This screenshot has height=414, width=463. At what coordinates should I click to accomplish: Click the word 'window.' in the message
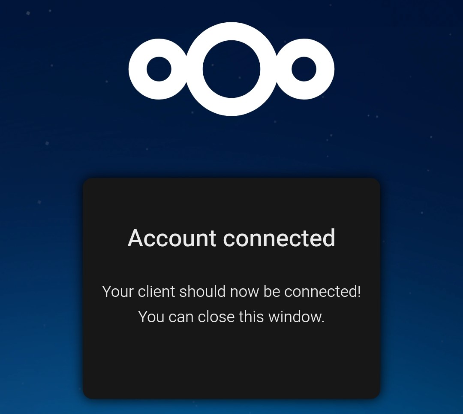pos(297,317)
